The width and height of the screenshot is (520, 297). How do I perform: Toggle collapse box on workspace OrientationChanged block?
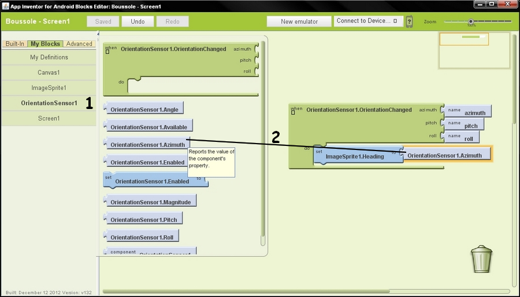pyautogui.click(x=293, y=112)
